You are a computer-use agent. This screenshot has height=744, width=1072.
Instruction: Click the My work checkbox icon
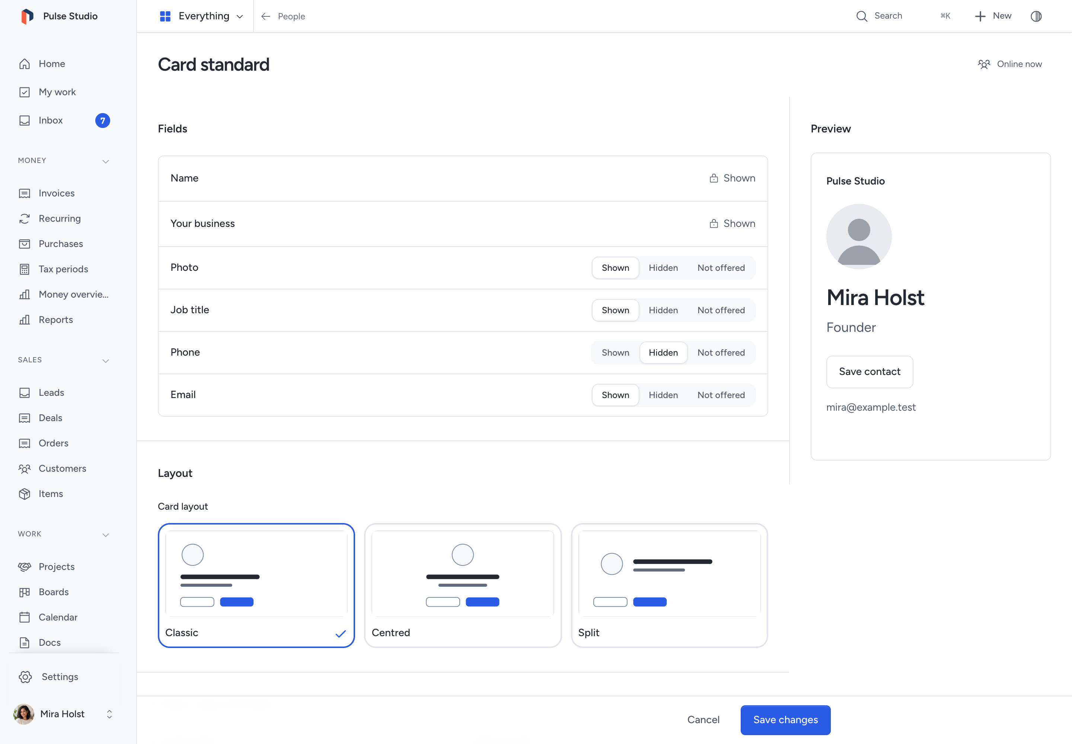pos(25,92)
